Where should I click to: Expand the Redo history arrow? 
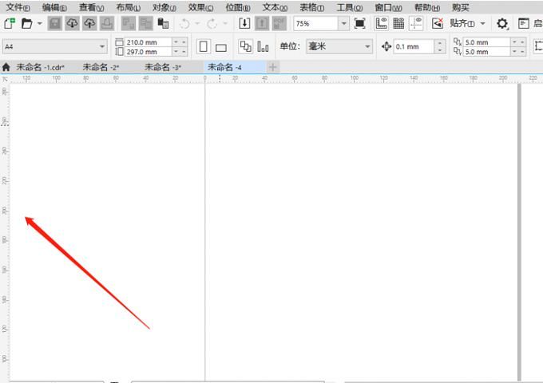coord(225,23)
